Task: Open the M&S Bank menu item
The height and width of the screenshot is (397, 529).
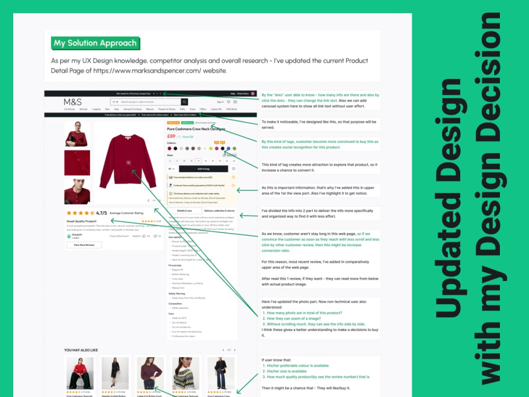Action: [x=232, y=110]
